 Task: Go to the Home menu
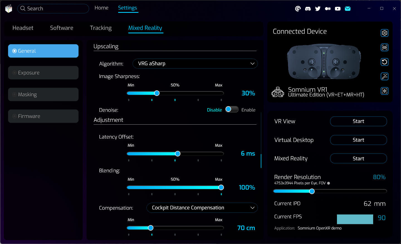101,8
